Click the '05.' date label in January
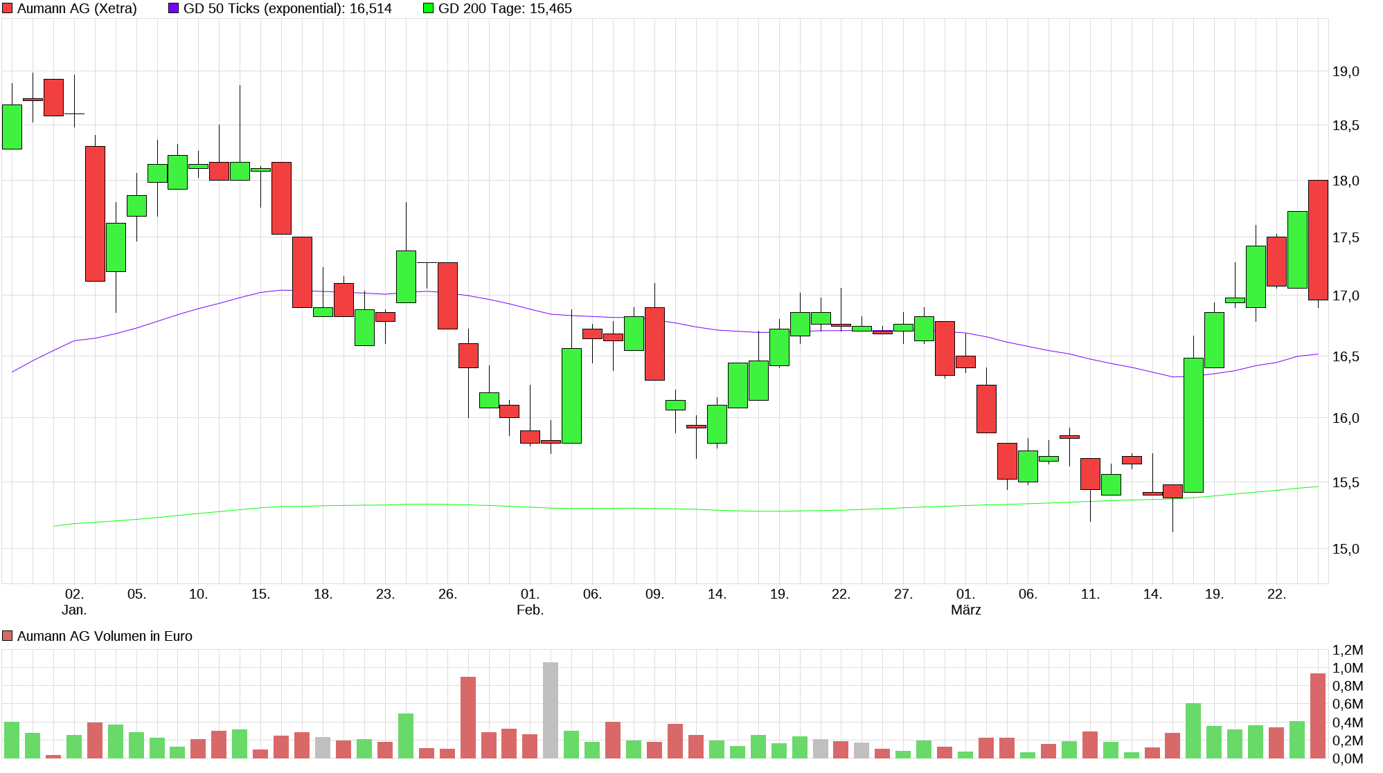This screenshot has height=773, width=1383. tap(136, 594)
